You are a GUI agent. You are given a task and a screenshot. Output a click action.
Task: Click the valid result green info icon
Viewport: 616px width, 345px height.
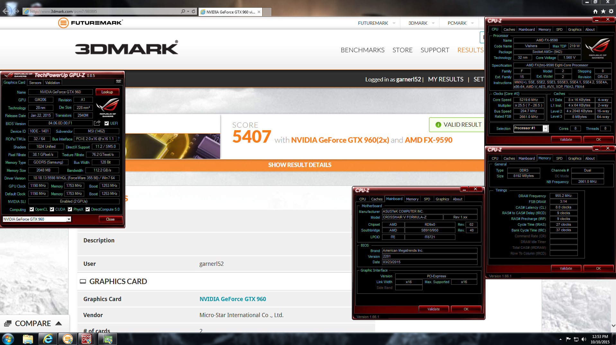pos(438,125)
